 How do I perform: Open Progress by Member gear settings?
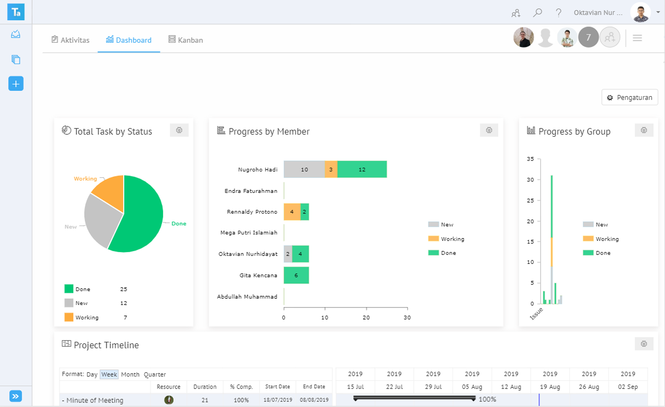(489, 130)
